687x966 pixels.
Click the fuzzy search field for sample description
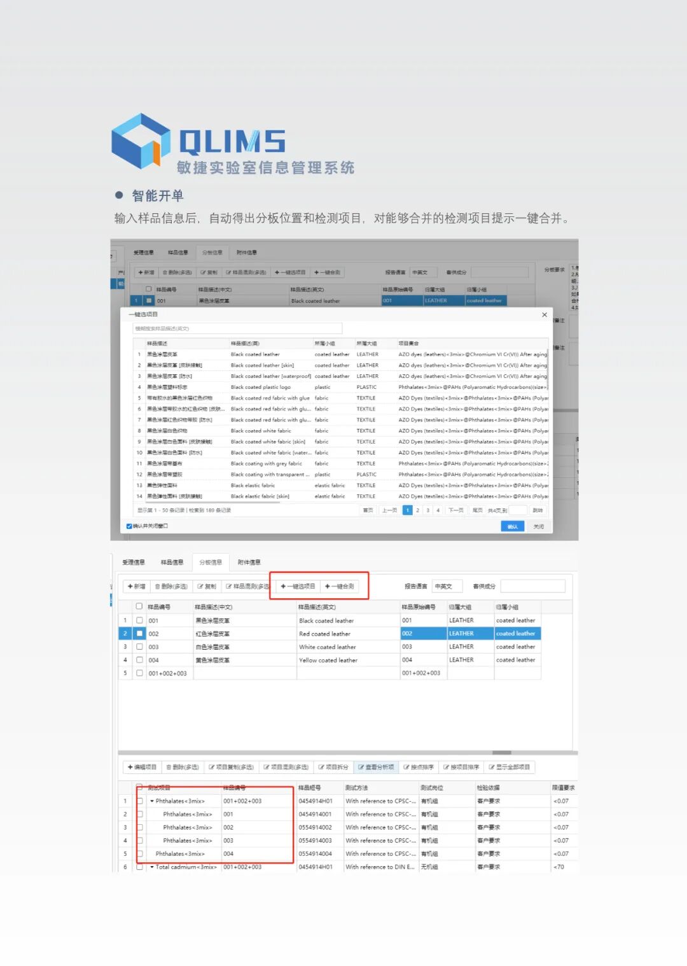237,328
